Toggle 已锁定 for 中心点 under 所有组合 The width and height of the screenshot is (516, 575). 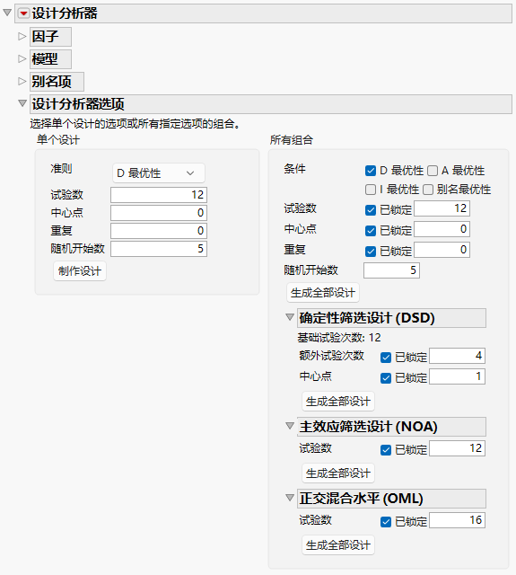371,231
